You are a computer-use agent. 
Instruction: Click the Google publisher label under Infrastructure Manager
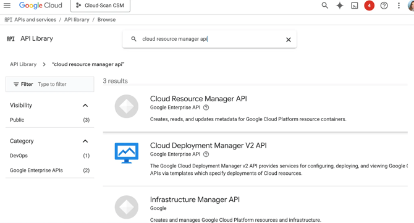[x=158, y=208]
